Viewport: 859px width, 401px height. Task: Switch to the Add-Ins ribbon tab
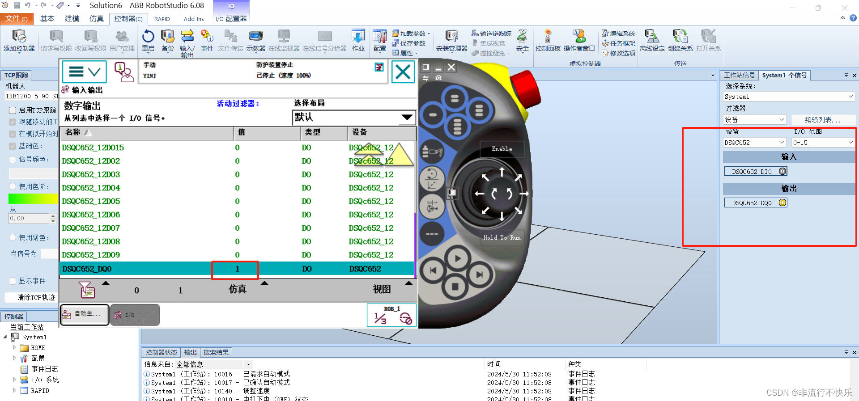point(194,19)
